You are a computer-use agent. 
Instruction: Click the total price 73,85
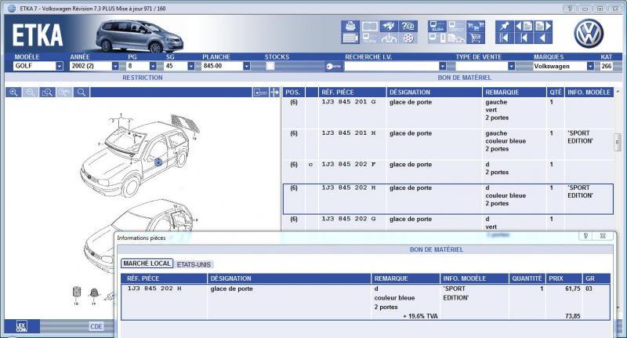coord(572,316)
